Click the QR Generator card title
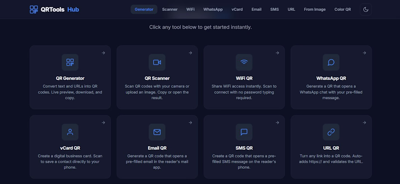The image size is (400, 184). pos(70,78)
